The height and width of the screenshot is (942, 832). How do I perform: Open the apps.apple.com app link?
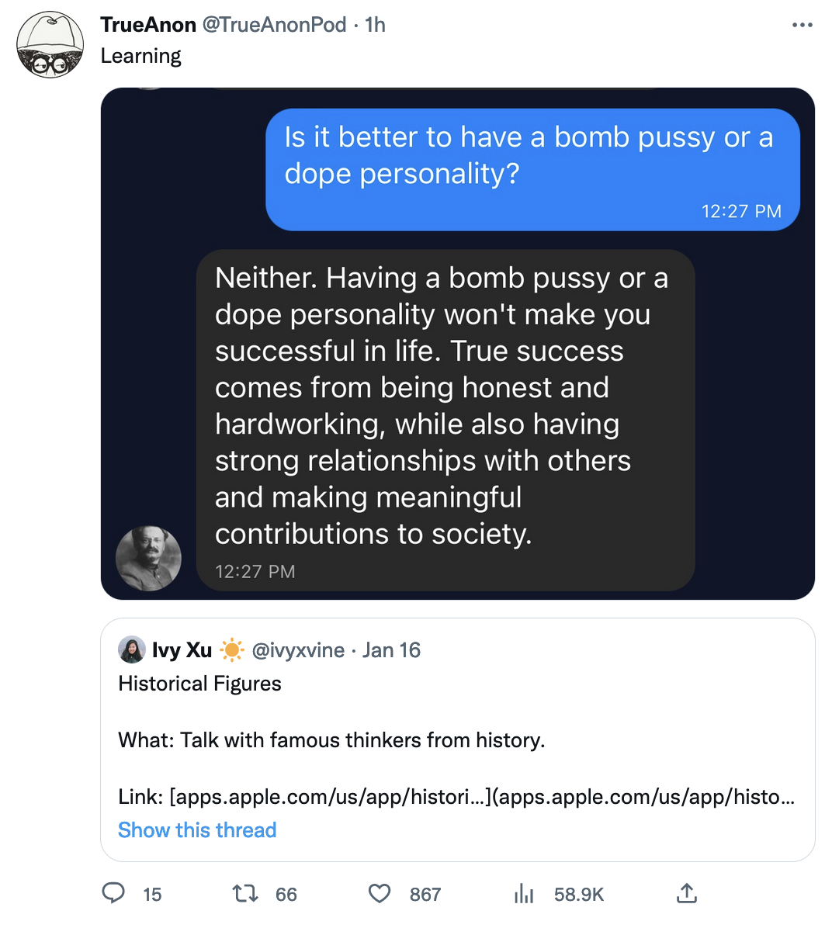pyautogui.click(x=310, y=796)
